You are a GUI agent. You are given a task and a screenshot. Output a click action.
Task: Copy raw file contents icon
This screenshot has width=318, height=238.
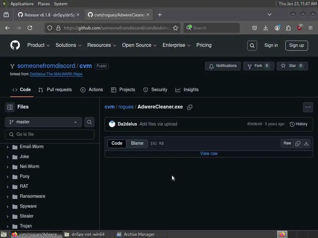point(298,143)
